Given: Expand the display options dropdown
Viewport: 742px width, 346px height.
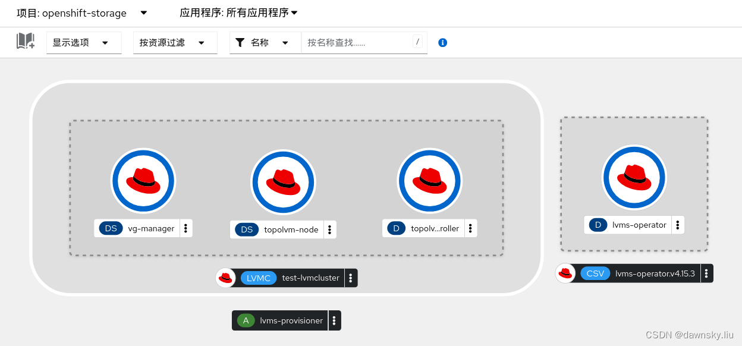Looking at the screenshot, I should point(84,43).
